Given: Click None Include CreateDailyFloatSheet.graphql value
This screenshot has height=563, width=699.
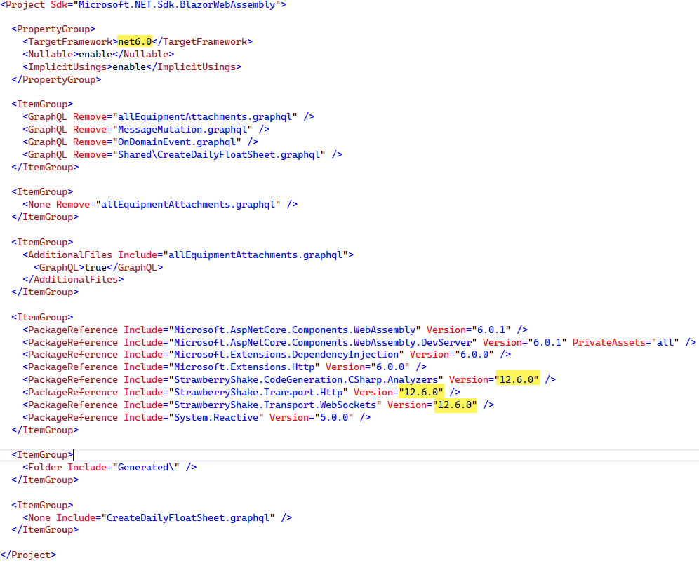Looking at the screenshot, I should coord(188,518).
